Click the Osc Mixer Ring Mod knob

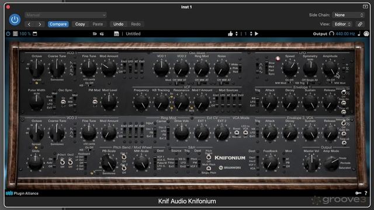tap(202, 68)
